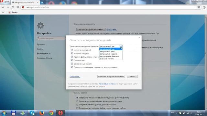Select 'за прошлый день' option
207x116 pixels.
coord(111,52)
